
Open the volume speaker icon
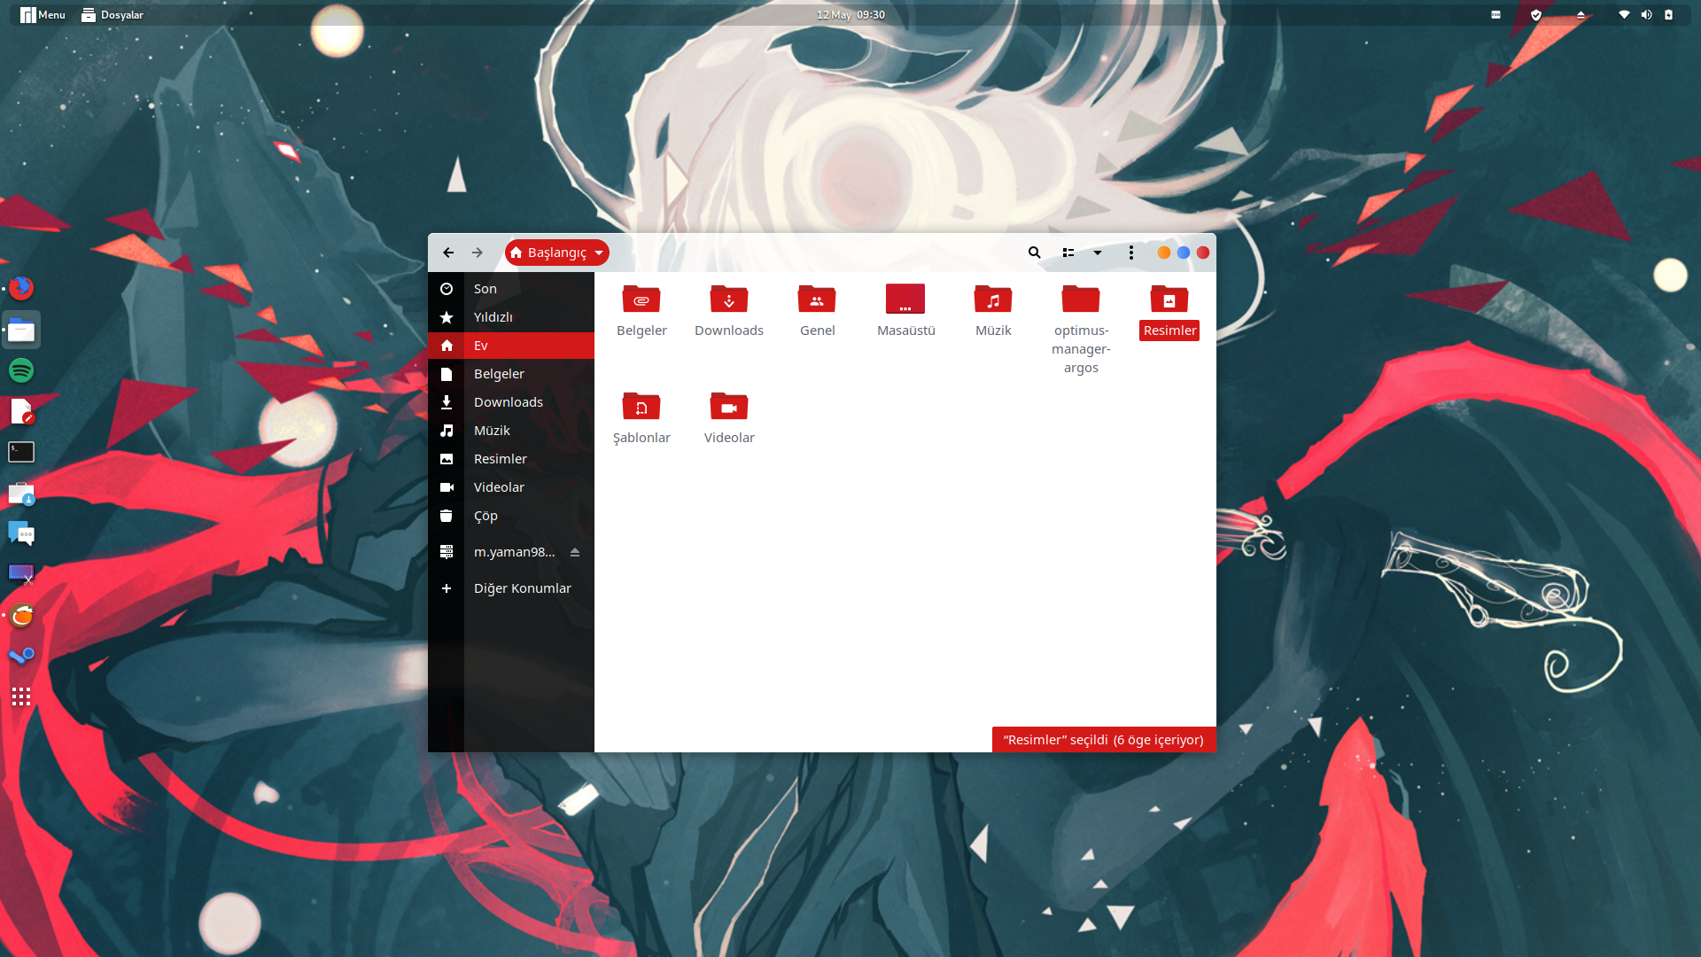[x=1646, y=14]
